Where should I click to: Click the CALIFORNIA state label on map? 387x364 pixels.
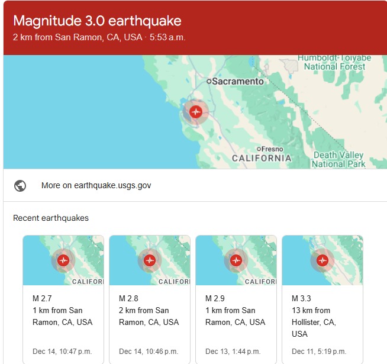[x=262, y=159]
